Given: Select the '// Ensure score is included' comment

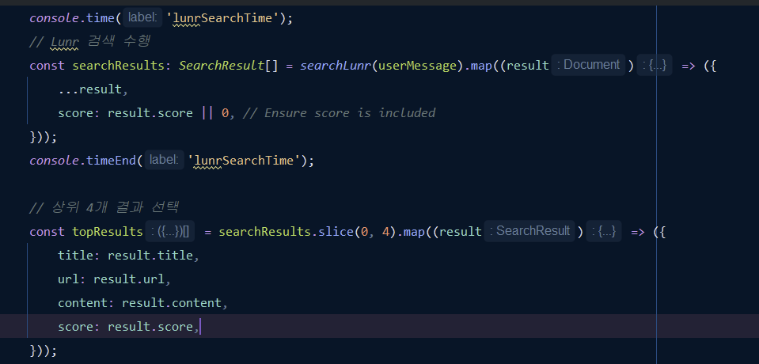Looking at the screenshot, I should coord(339,113).
